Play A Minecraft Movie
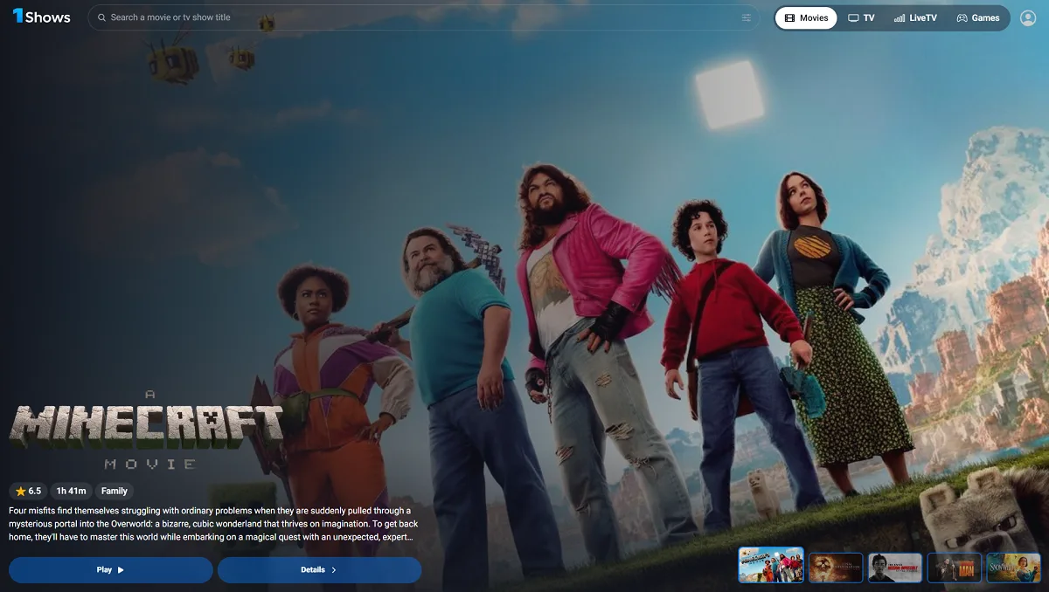 111,570
